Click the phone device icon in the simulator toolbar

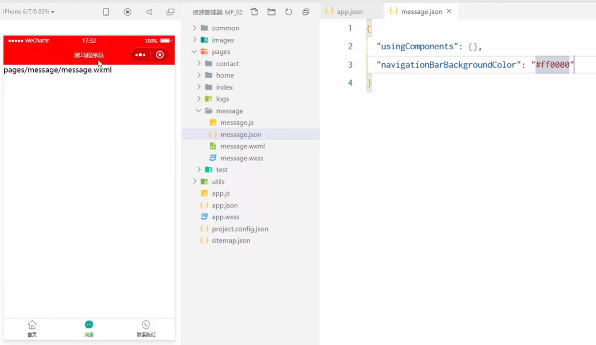(x=106, y=12)
